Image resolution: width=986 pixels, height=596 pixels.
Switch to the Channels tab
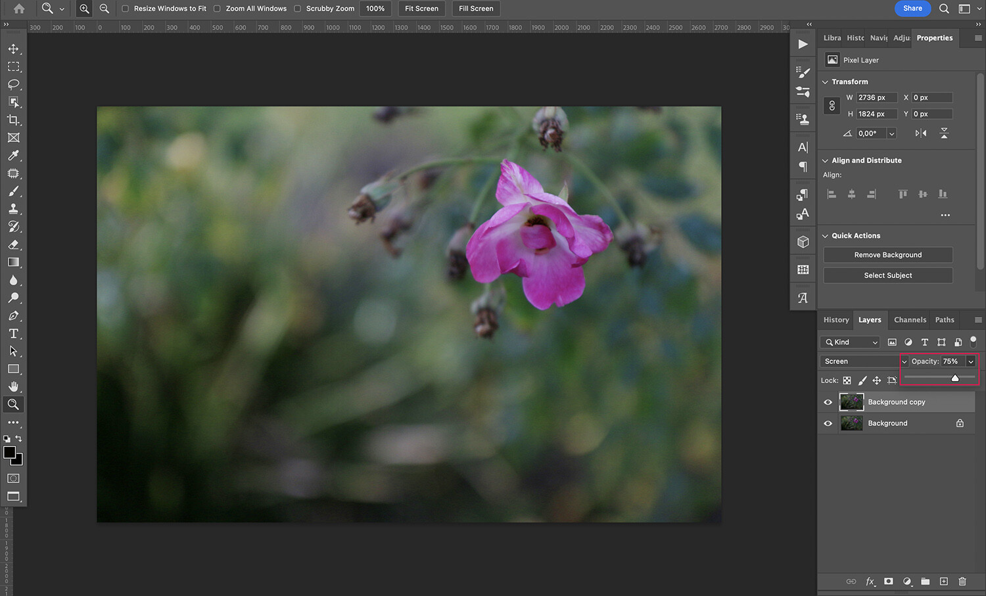pyautogui.click(x=910, y=319)
